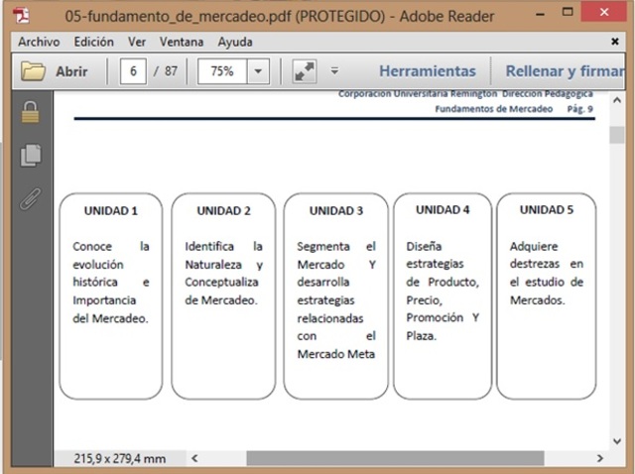The image size is (635, 474).
Task: Open the Archivo menu
Action: [39, 42]
